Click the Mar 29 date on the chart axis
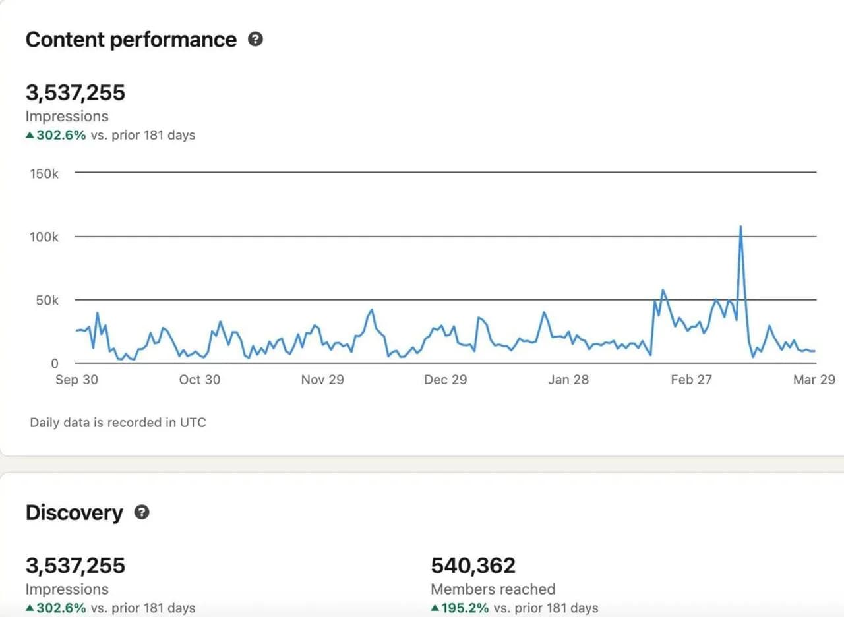Image resolution: width=844 pixels, height=617 pixels. click(x=814, y=380)
